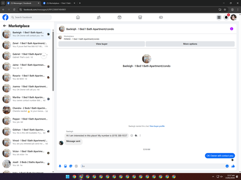Click Baeleigh's large profile thumbnail in chat
Screen dimensions: 241x180
pyautogui.click(x=147, y=59)
